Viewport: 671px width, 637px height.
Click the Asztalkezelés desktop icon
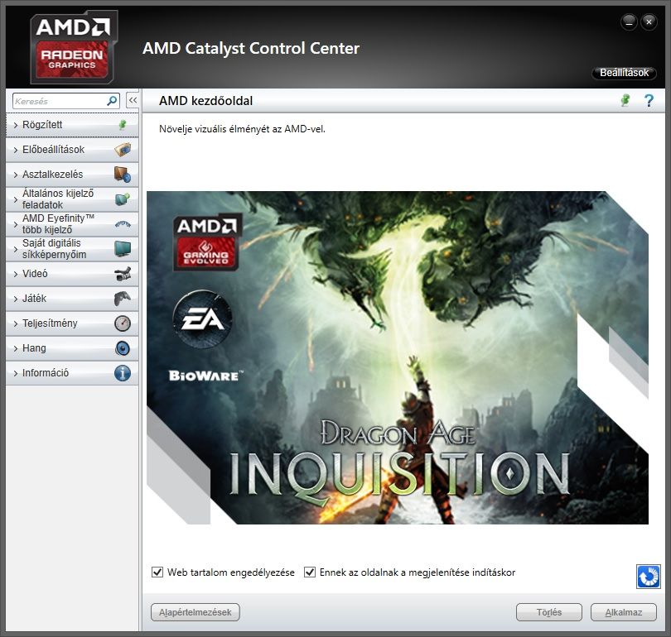click(123, 175)
